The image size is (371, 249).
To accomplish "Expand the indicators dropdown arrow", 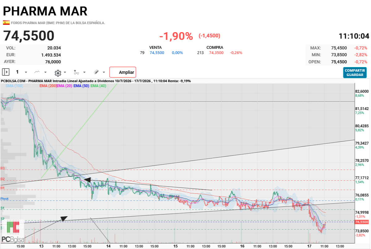I will pyautogui.click(x=84, y=73).
